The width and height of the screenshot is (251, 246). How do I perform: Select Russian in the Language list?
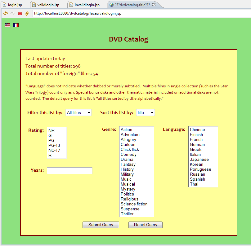click(x=203, y=174)
